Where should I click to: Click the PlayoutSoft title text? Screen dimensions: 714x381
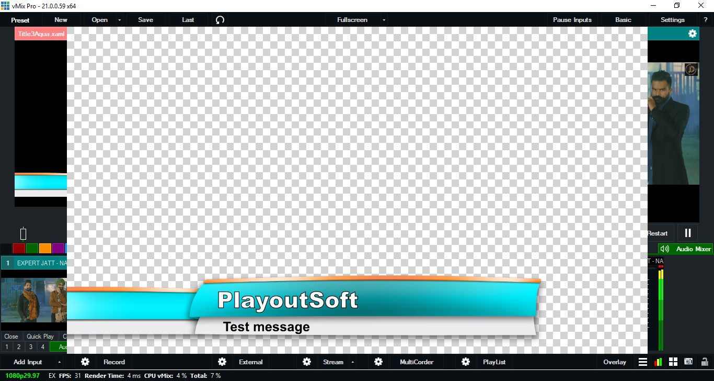point(288,300)
